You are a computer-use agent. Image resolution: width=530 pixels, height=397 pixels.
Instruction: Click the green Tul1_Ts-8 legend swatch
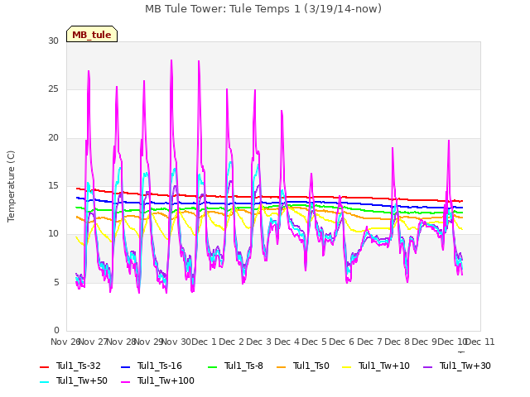coord(213,366)
